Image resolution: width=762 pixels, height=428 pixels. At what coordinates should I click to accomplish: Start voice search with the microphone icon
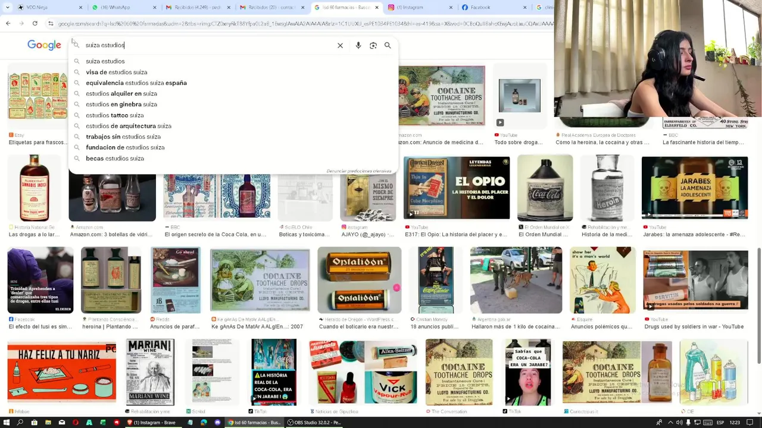358,45
